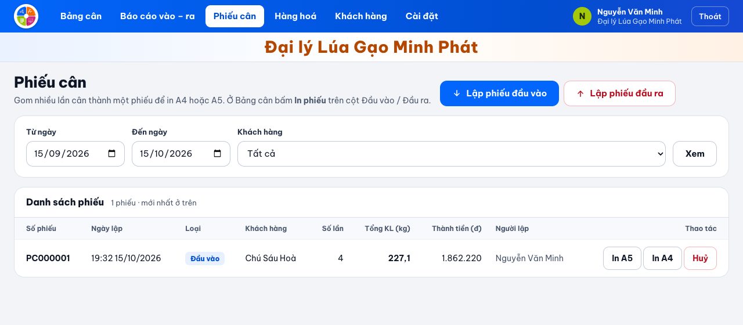Click Lập phiếu đầu vào button
743x325 pixels.
click(x=499, y=93)
